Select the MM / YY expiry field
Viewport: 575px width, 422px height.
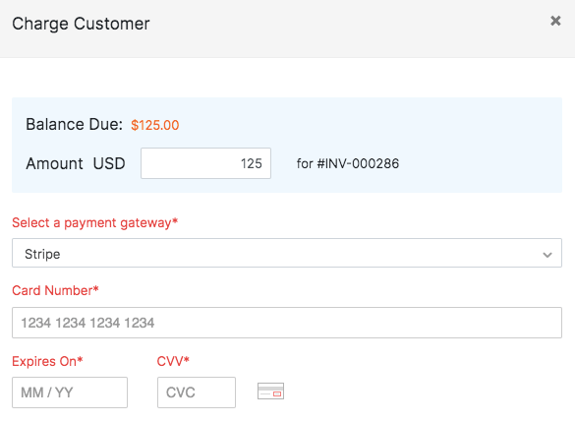[70, 392]
